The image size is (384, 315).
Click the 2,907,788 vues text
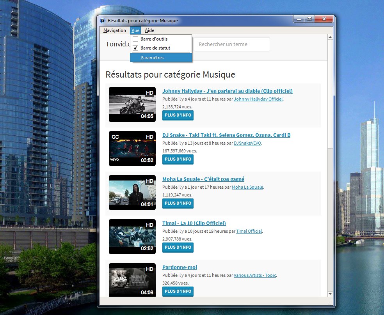coord(177,239)
